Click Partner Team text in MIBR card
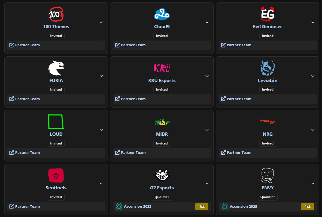The height and width of the screenshot is (217, 322). (x=133, y=152)
